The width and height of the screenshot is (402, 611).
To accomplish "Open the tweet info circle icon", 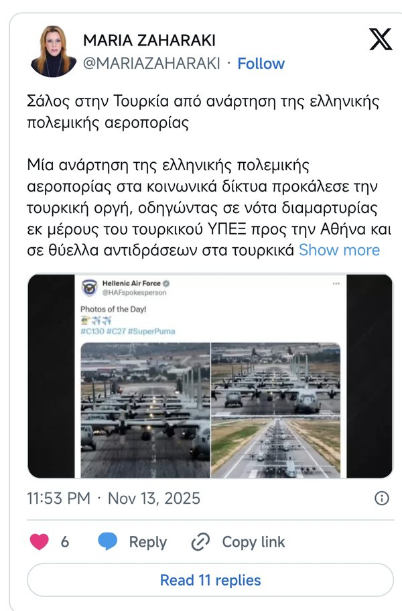I will point(381,498).
